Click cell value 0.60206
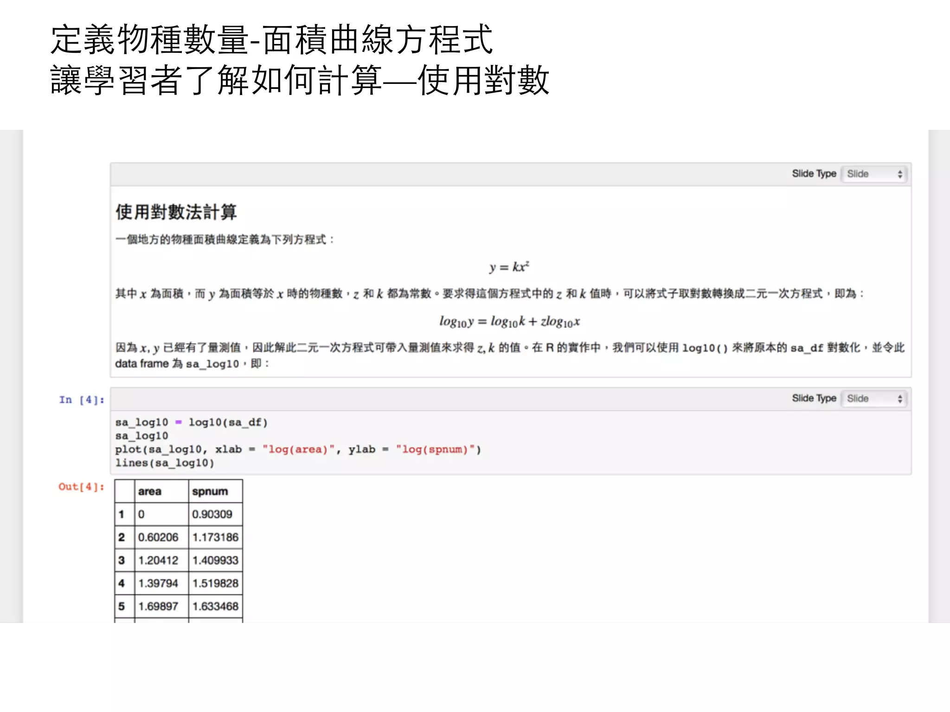950x712 pixels. [x=158, y=537]
